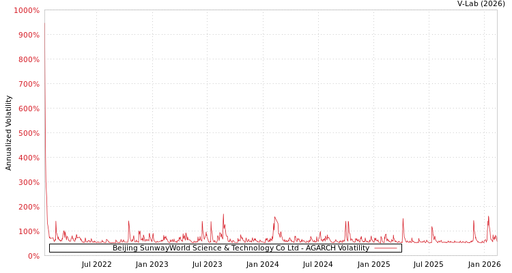
Task: Click the 'Jan 2024' x-axis label
Action: pyautogui.click(x=263, y=264)
